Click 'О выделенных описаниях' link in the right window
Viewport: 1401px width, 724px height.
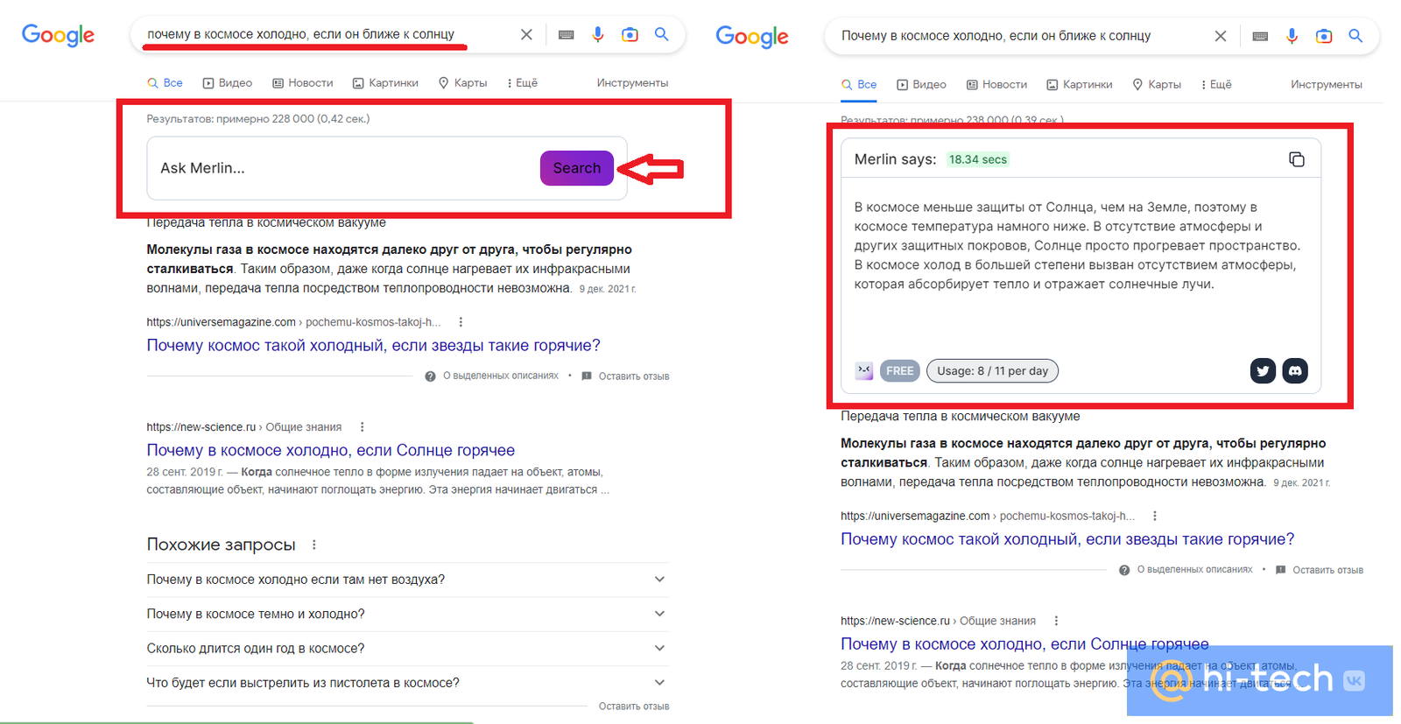[x=1195, y=570]
